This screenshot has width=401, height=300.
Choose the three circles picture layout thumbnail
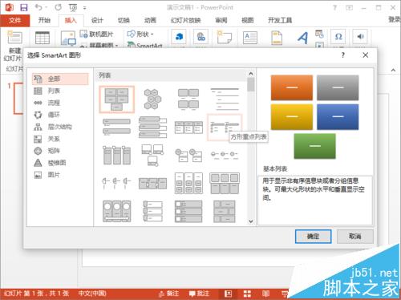[x=116, y=211]
